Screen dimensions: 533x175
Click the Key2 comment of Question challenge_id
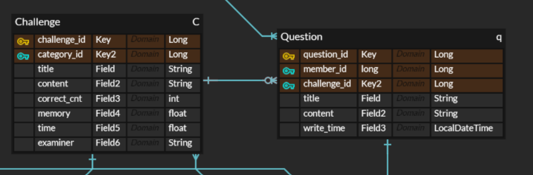pyautogui.click(x=374, y=84)
